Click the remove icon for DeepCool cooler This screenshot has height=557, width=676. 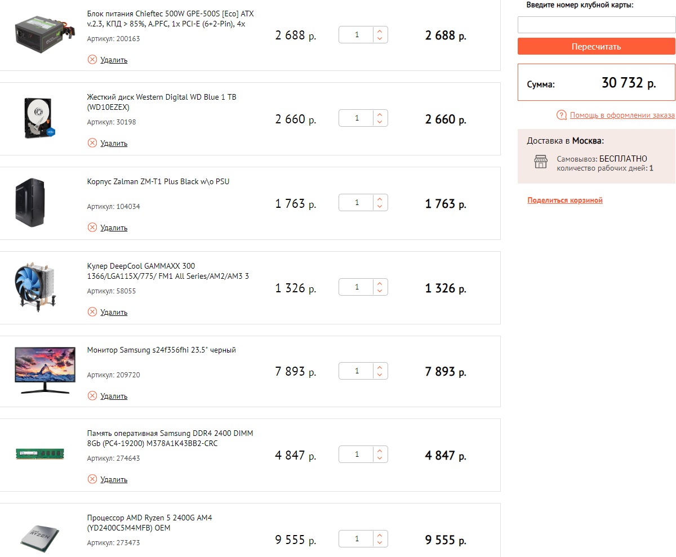coord(92,312)
